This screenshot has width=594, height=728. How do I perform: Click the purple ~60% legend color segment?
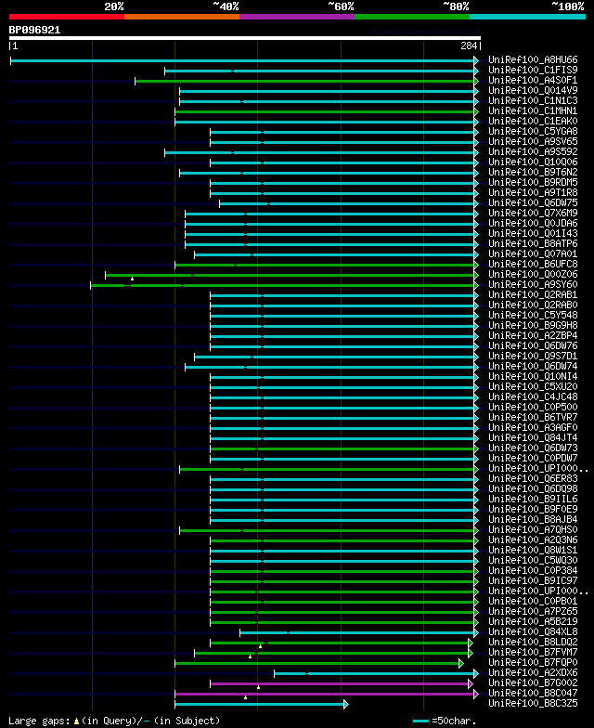297,17
